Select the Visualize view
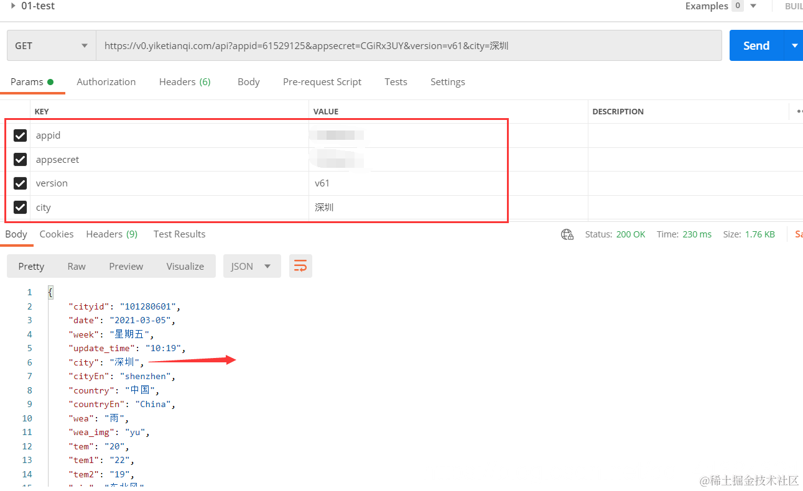 (x=185, y=266)
